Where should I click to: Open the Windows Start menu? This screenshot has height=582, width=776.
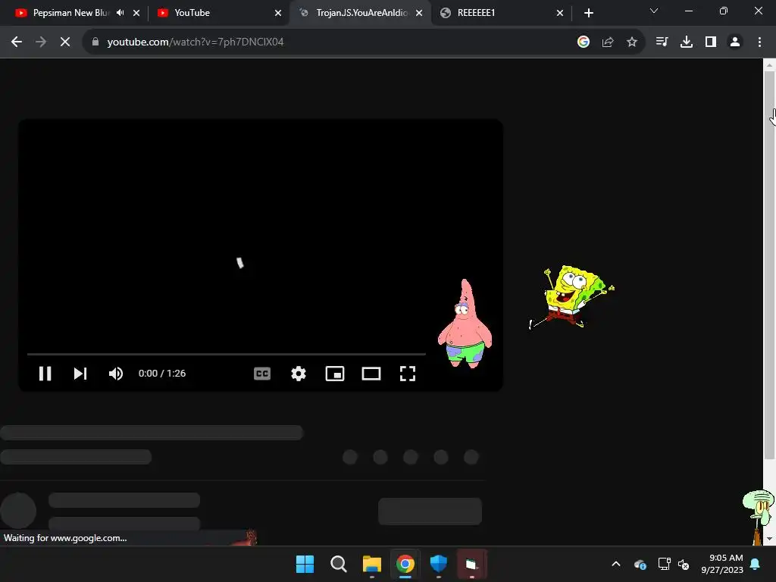(305, 564)
